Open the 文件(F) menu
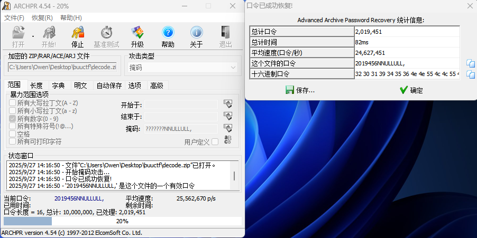The width and height of the screenshot is (477, 238). (14, 17)
